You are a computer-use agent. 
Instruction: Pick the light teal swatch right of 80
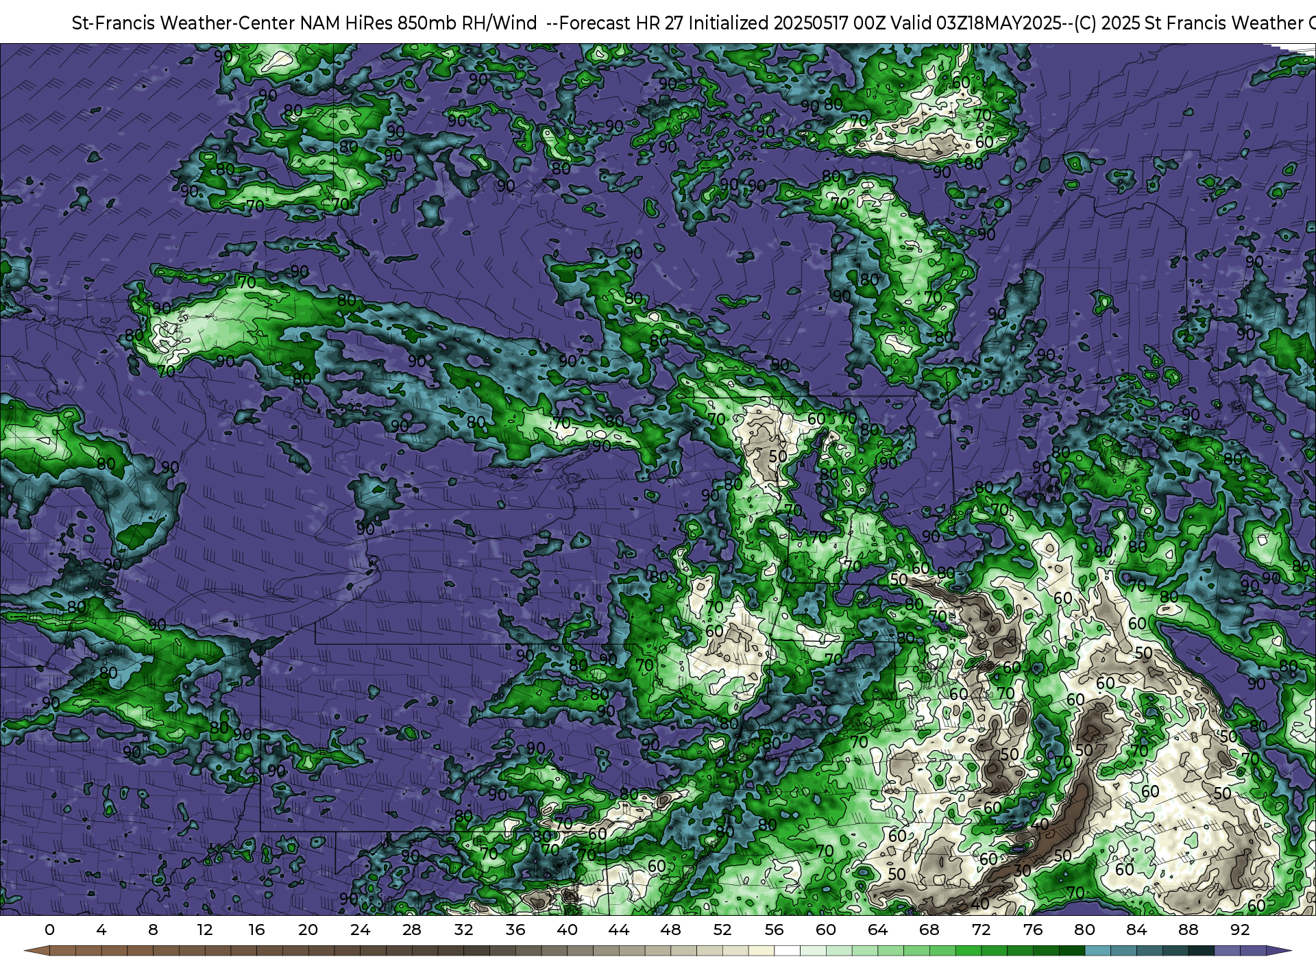tap(1097, 951)
